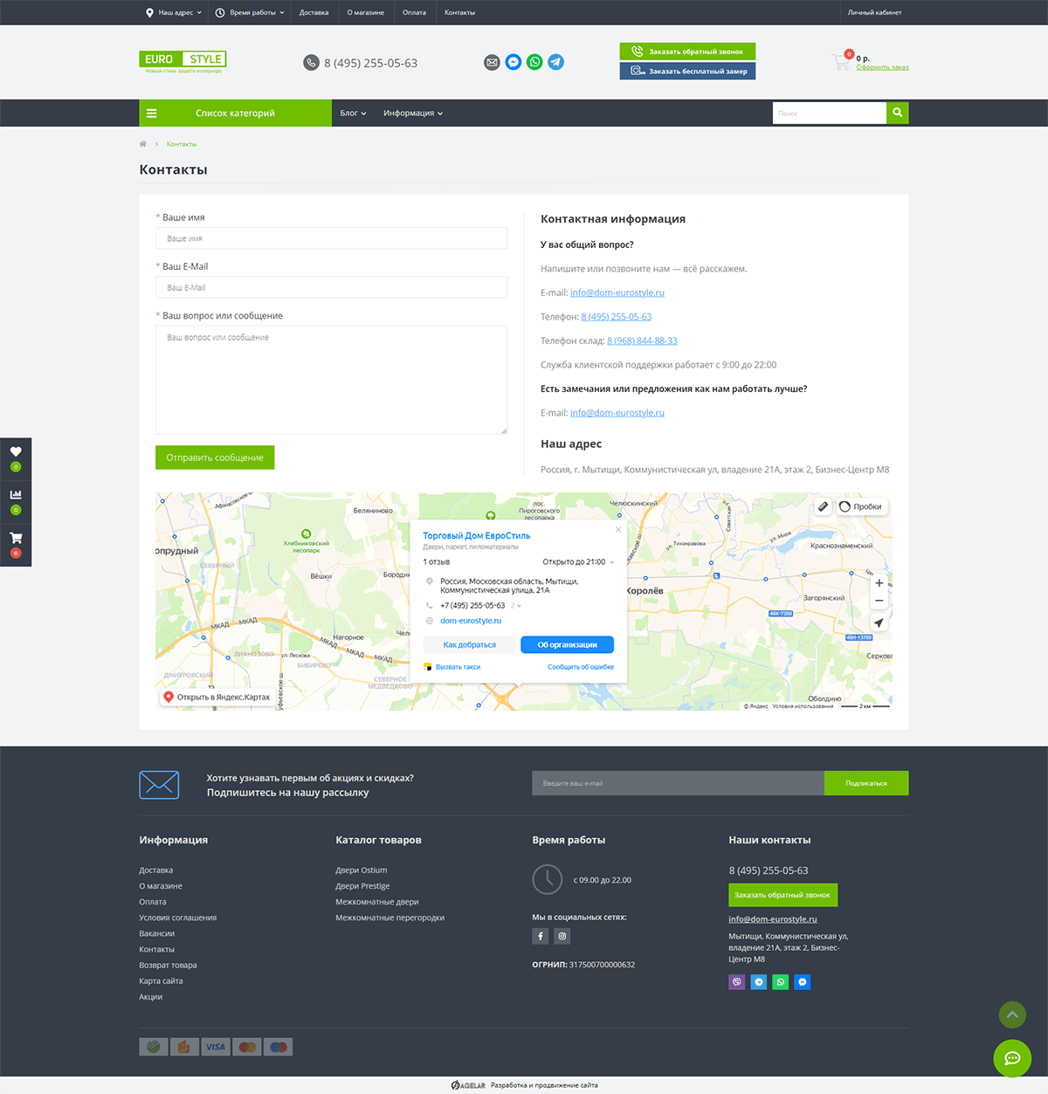Image resolution: width=1048 pixels, height=1094 pixels.
Task: Click Заказать бесплатный замер button
Action: pos(687,71)
